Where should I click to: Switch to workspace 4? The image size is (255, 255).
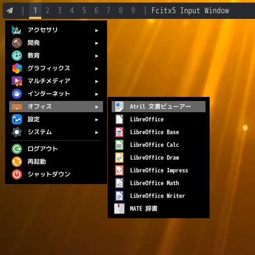[72, 11]
